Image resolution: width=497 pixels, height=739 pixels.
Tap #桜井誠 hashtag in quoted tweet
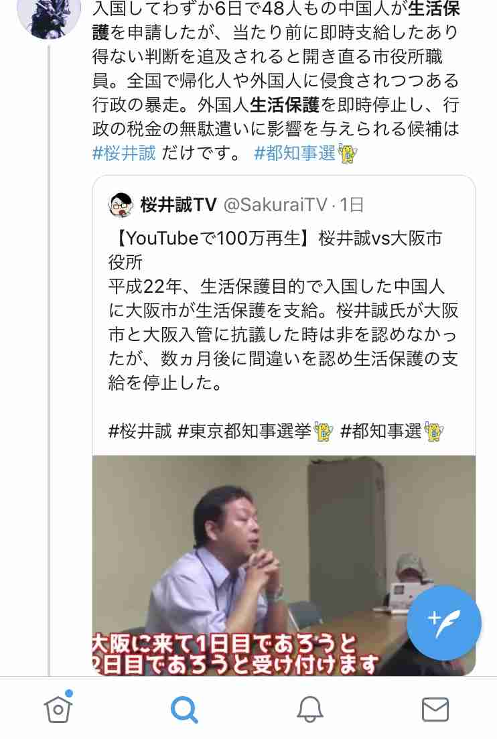[x=140, y=431]
